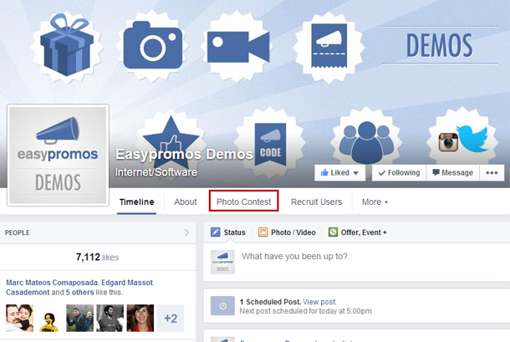Select the Offer, Event + composer option
510x342 pixels.
tap(358, 232)
